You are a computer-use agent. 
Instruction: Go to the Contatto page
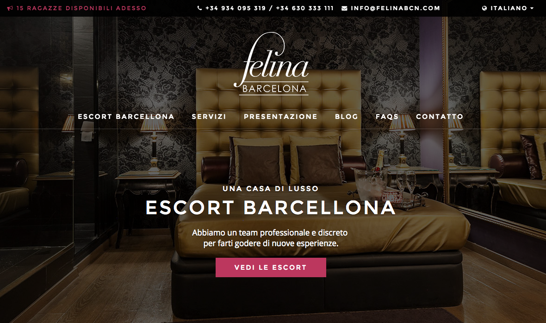coord(440,117)
